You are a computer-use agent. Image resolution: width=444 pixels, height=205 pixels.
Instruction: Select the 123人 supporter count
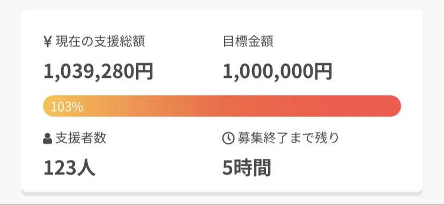pyautogui.click(x=69, y=168)
